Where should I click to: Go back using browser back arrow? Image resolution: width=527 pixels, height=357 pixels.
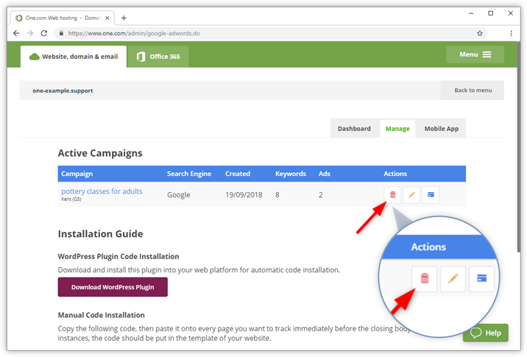pyautogui.click(x=16, y=33)
